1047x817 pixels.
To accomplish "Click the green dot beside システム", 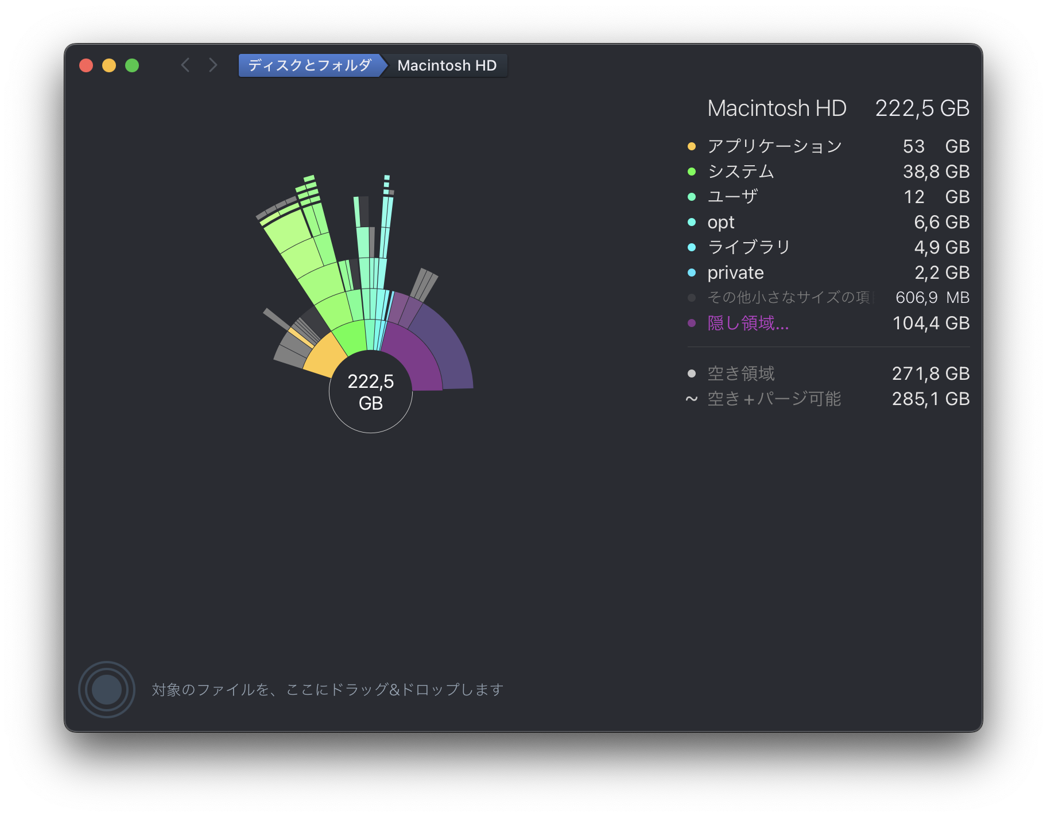I will coord(692,172).
